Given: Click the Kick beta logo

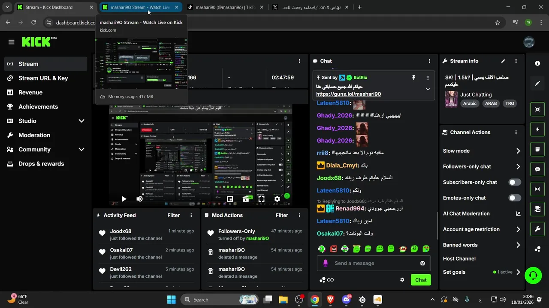Looking at the screenshot, I should pyautogui.click(x=39, y=41).
